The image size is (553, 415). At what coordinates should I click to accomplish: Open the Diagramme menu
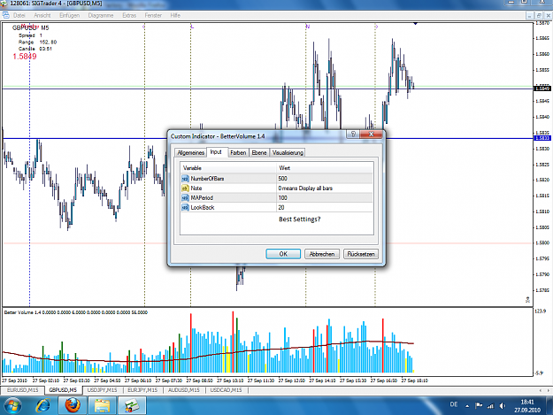(x=101, y=16)
